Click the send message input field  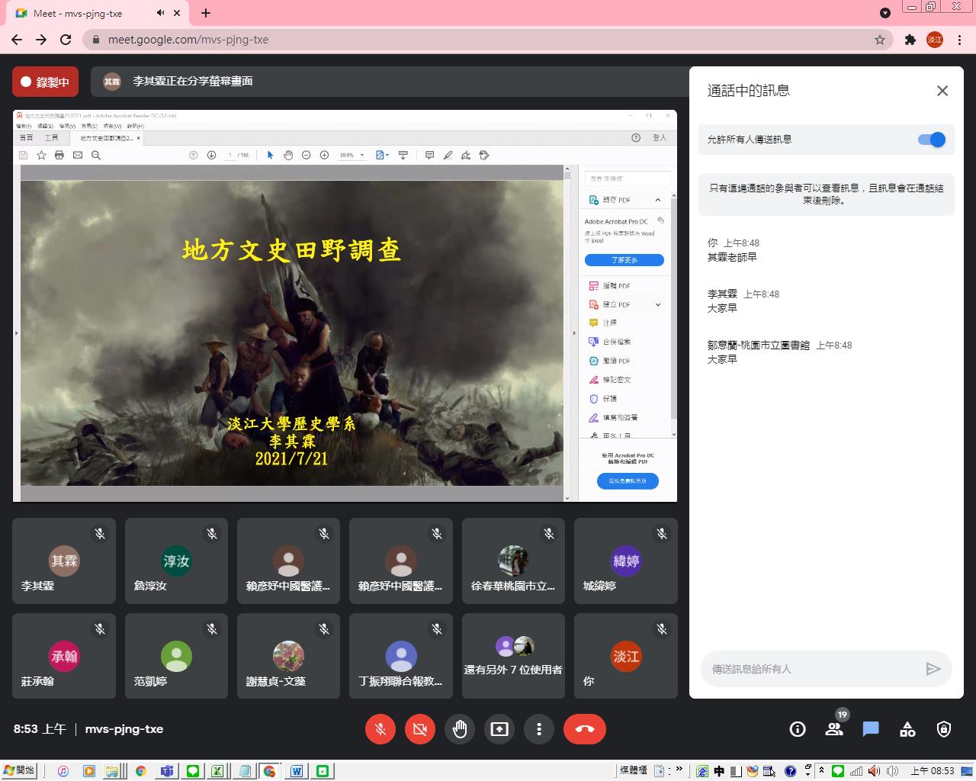click(813, 669)
